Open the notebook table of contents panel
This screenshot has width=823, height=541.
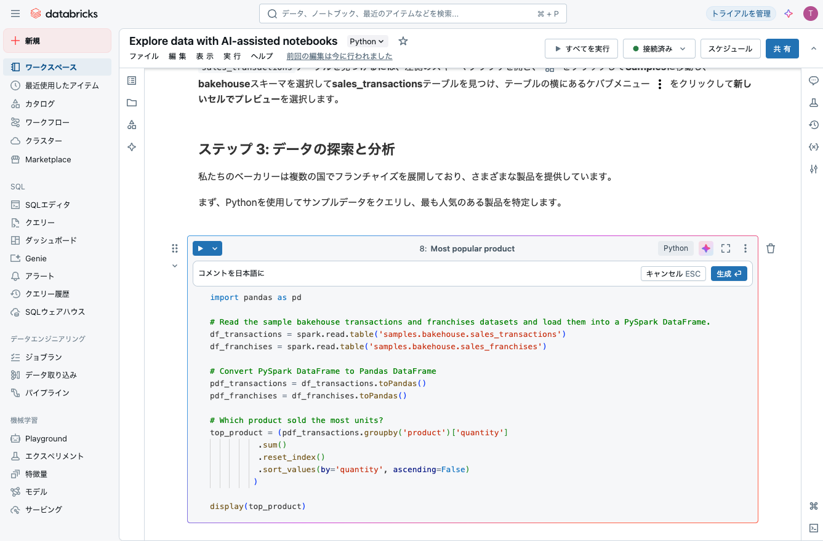pos(131,80)
